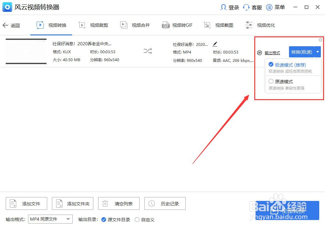Click the 客服 customer service icon
Viewport: 325px width, 228px height.
(246, 7)
